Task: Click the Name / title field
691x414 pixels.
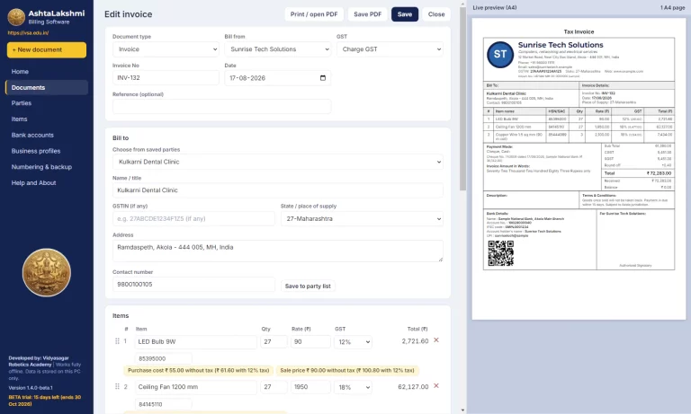Action: [x=278, y=190]
